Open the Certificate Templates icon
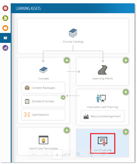The height and width of the screenshot is (164, 137). pos(43,140)
